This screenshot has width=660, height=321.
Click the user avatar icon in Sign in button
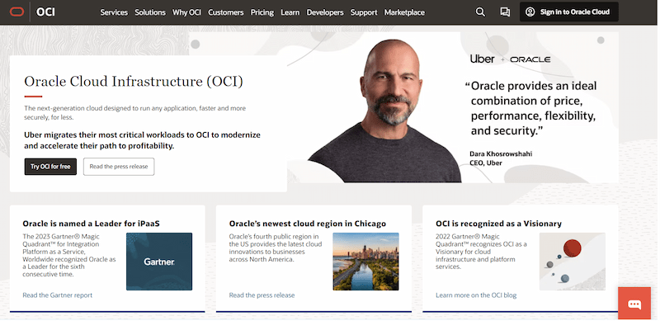point(530,12)
